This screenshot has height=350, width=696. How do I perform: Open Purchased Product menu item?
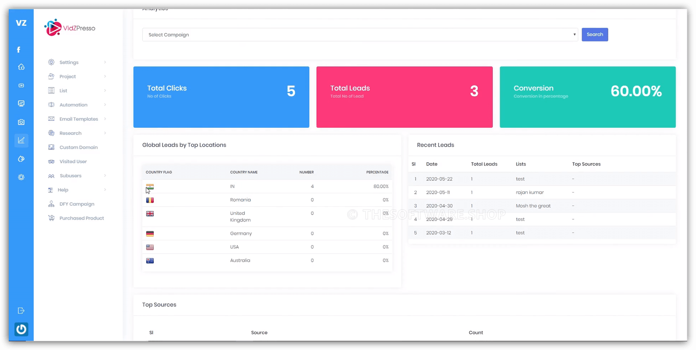pos(81,218)
